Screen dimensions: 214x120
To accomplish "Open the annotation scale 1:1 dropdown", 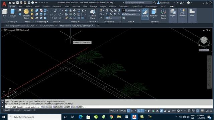I will click(174, 111).
